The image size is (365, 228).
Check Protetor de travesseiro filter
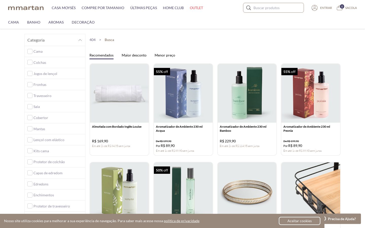point(30,206)
